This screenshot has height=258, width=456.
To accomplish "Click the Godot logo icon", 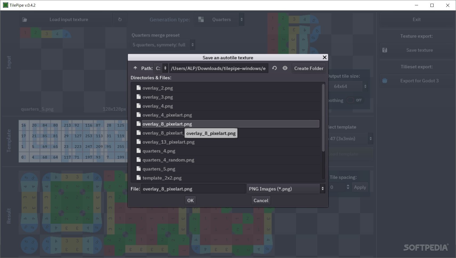I will coord(385,81).
